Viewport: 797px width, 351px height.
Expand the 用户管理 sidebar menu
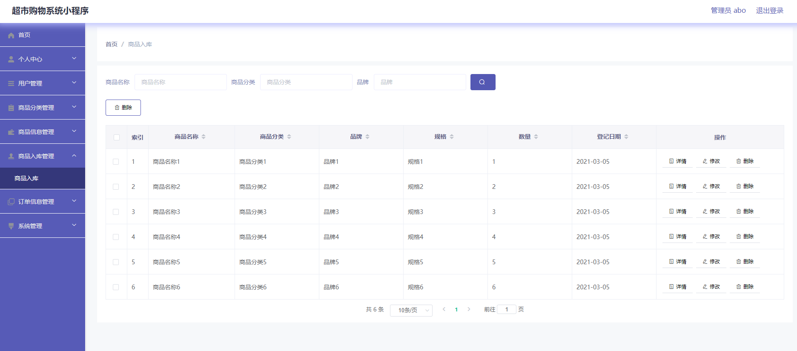(x=43, y=83)
